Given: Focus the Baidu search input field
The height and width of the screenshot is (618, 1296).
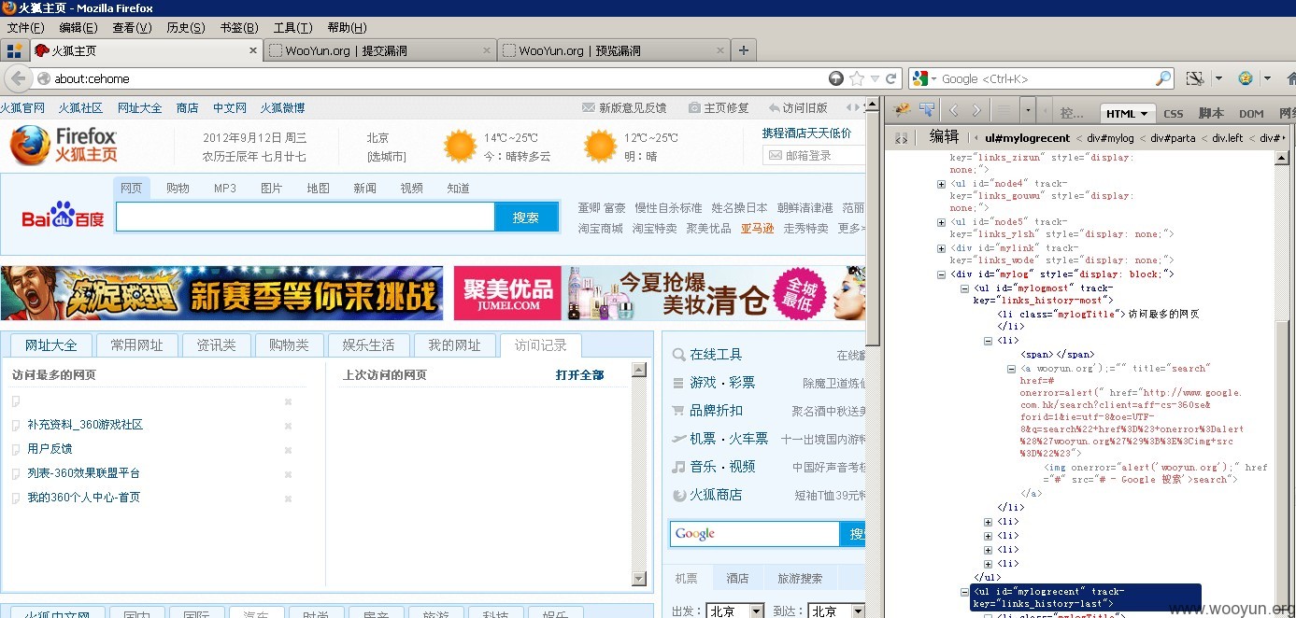Looking at the screenshot, I should point(305,217).
